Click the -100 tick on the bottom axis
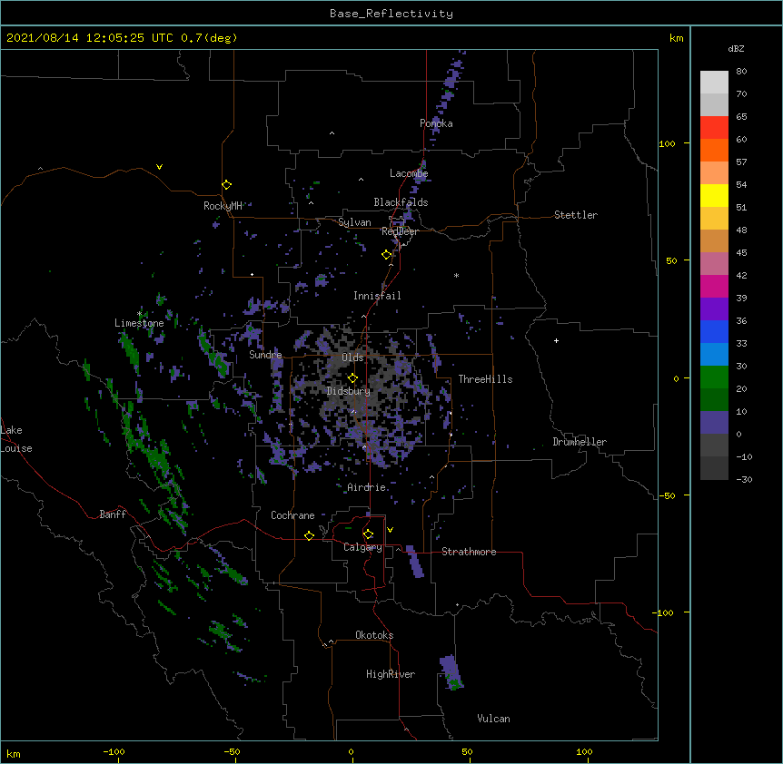 click(114, 751)
